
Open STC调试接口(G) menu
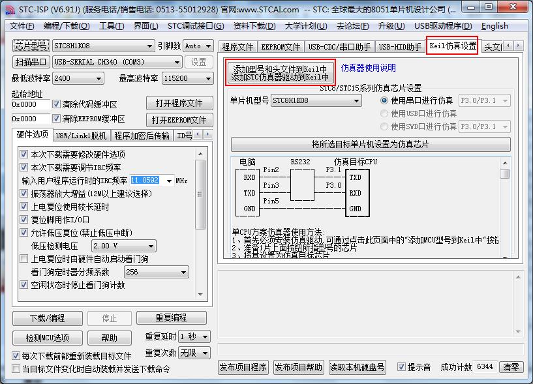[196, 26]
